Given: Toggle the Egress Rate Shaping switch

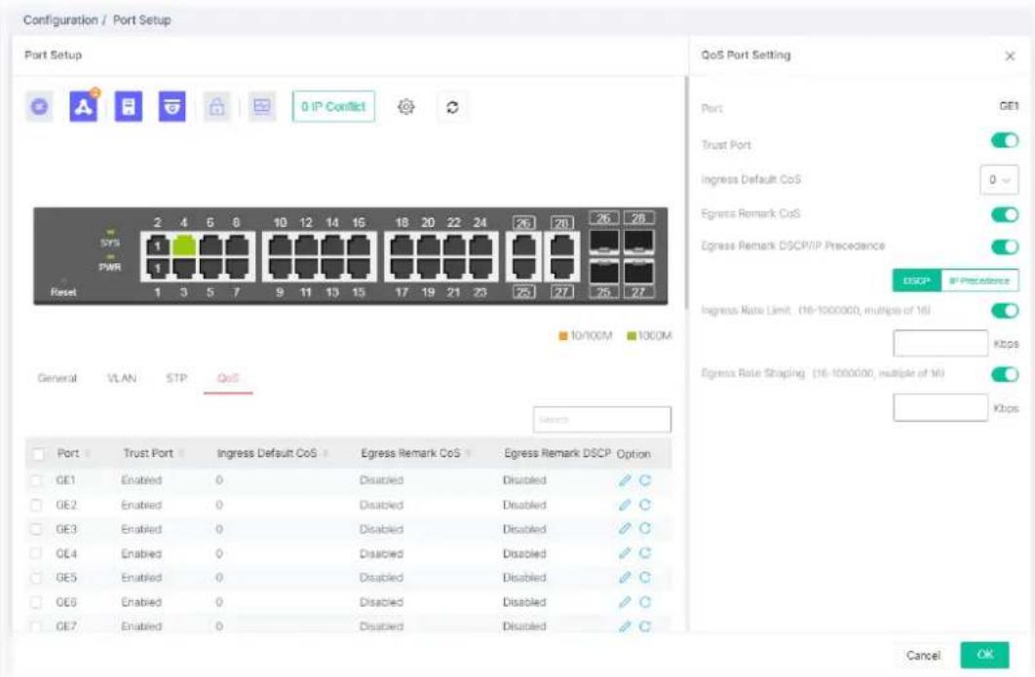Looking at the screenshot, I should click(x=1005, y=374).
